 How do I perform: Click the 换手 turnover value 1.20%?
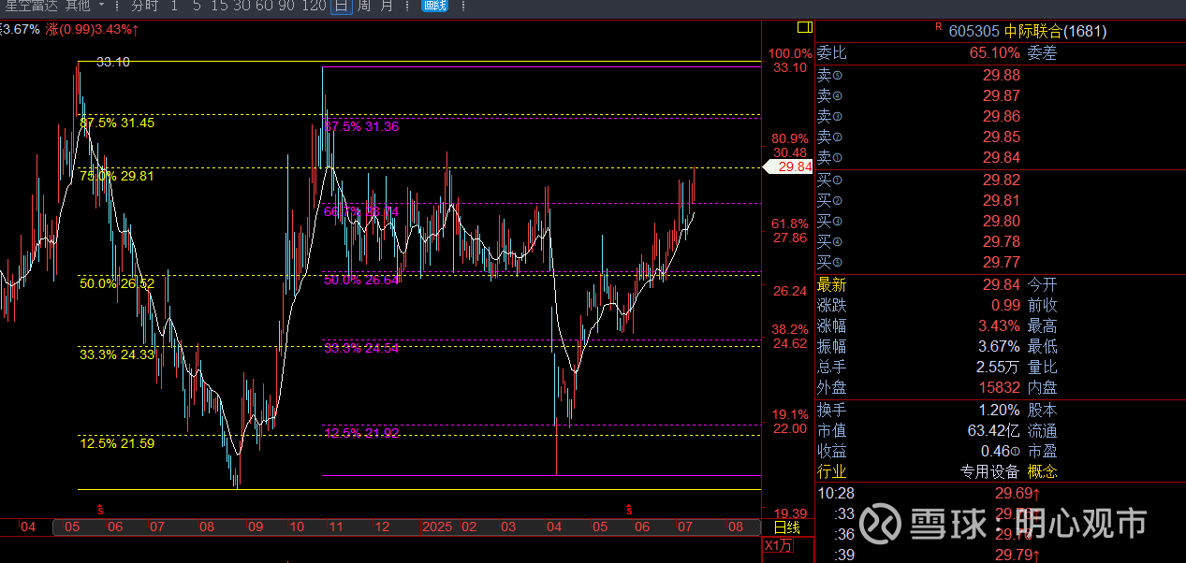pyautogui.click(x=998, y=410)
